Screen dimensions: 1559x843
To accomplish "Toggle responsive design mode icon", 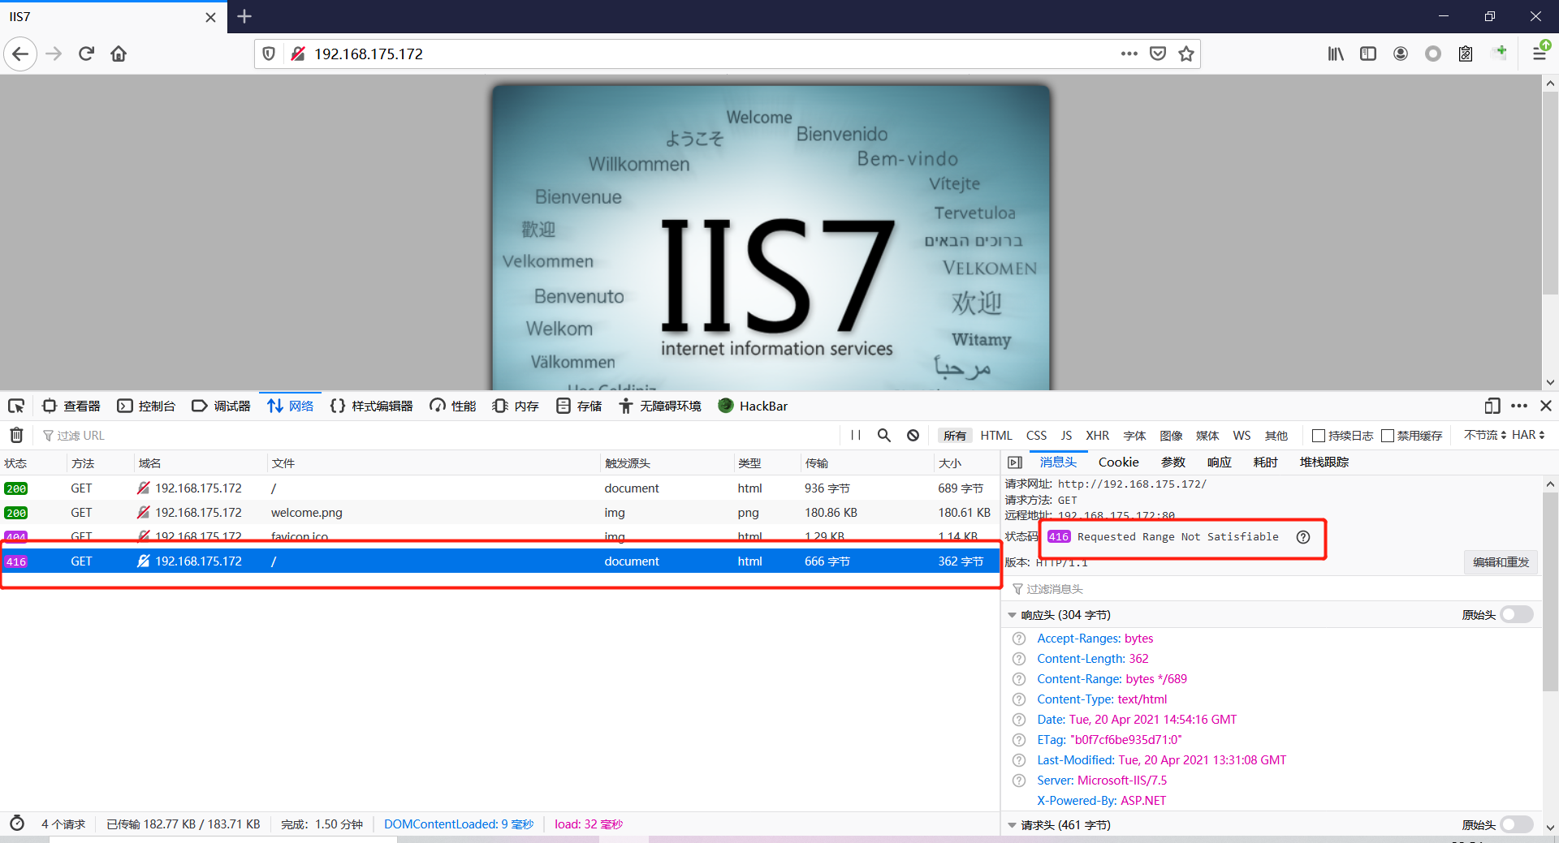I will [1492, 406].
